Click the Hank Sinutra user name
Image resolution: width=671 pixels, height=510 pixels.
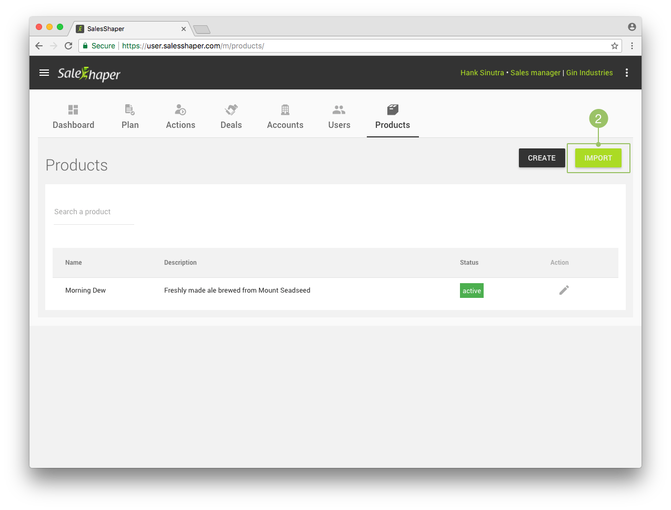(482, 73)
